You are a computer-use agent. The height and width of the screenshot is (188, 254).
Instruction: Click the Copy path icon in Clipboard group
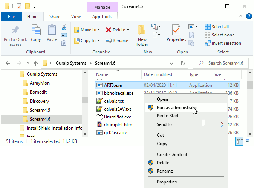coord(64,35)
